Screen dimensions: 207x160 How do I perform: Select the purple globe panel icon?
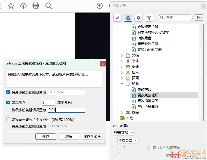pos(128,18)
